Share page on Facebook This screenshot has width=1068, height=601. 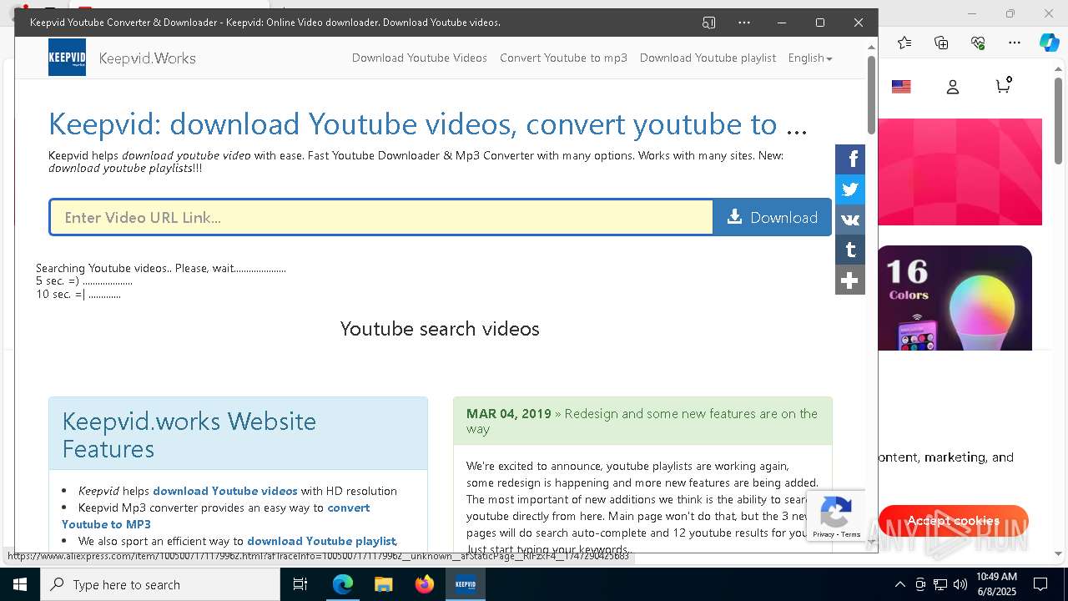click(850, 159)
